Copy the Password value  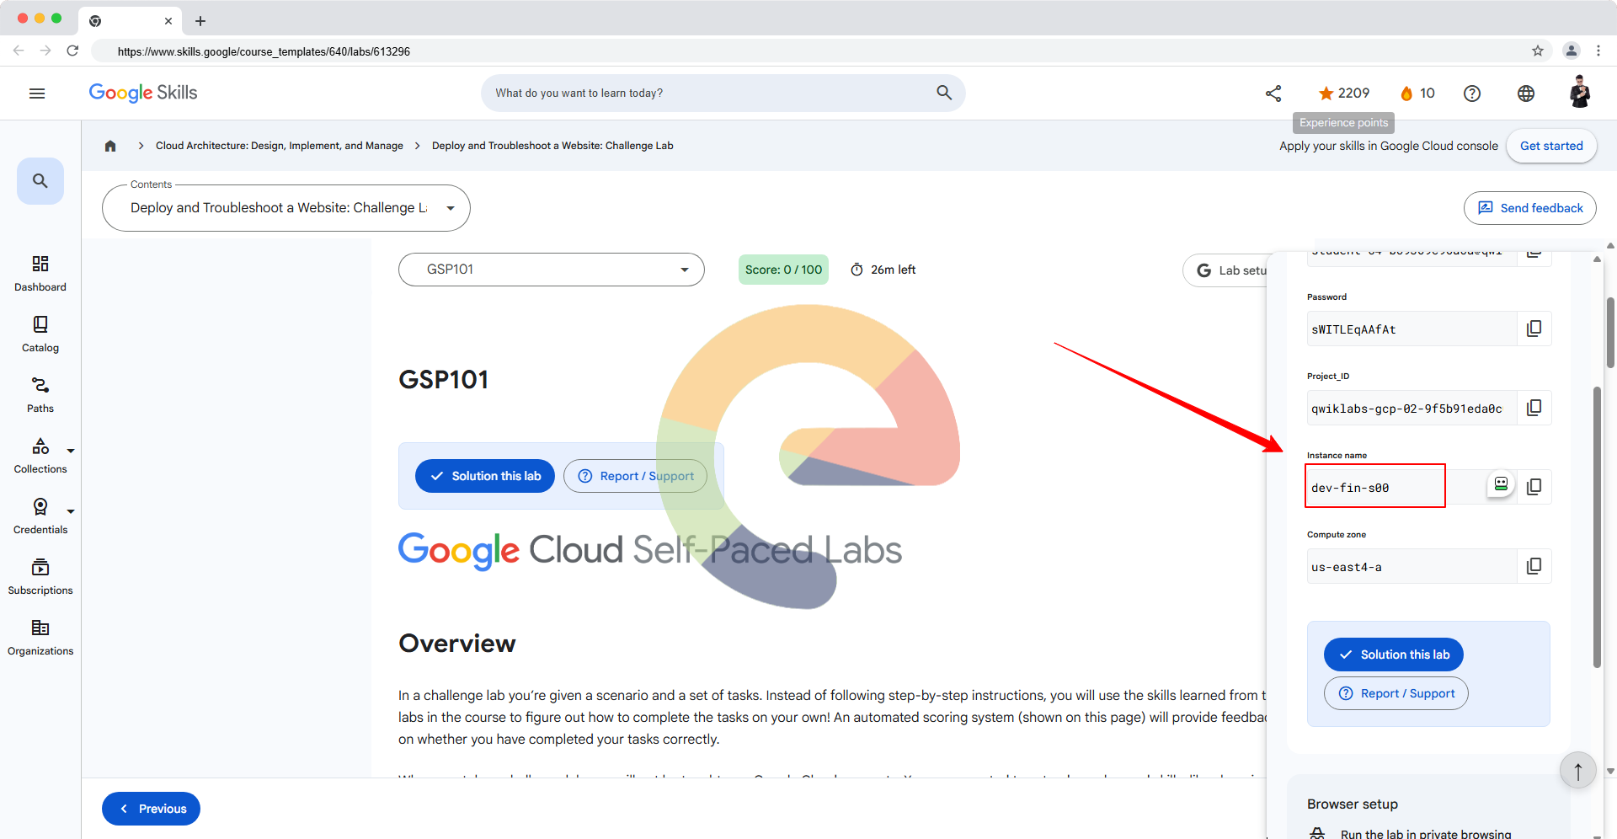(1534, 329)
